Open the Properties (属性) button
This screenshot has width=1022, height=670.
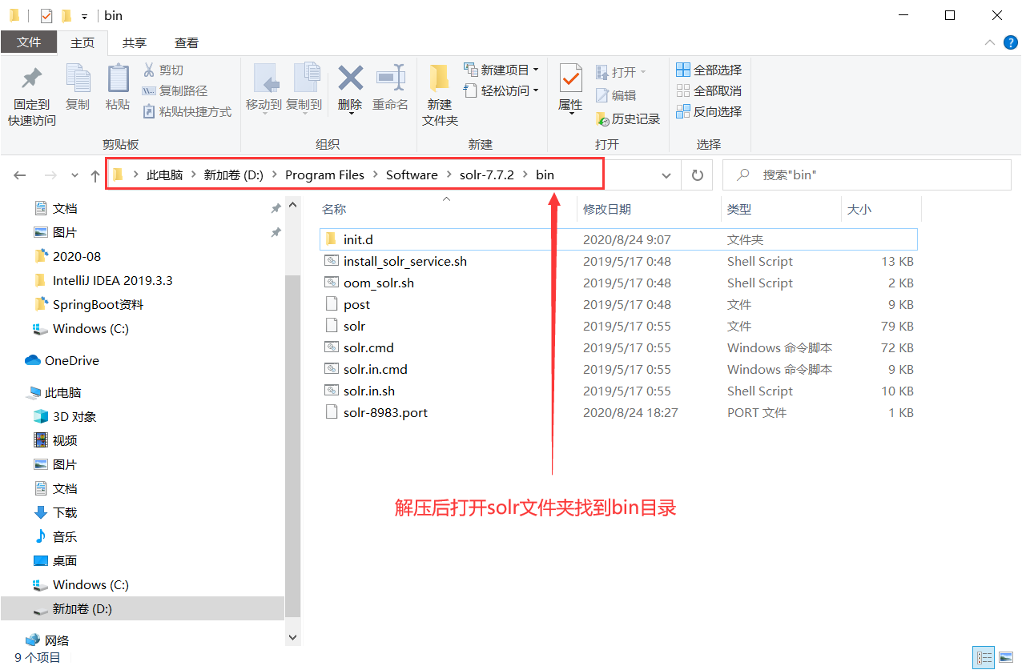coord(570,89)
